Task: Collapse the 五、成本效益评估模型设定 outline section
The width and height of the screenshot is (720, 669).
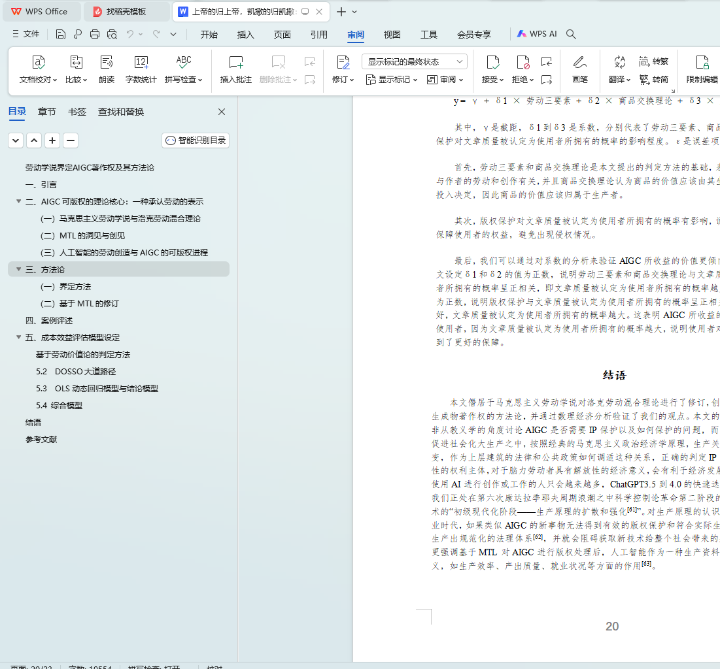Action: (x=19, y=337)
